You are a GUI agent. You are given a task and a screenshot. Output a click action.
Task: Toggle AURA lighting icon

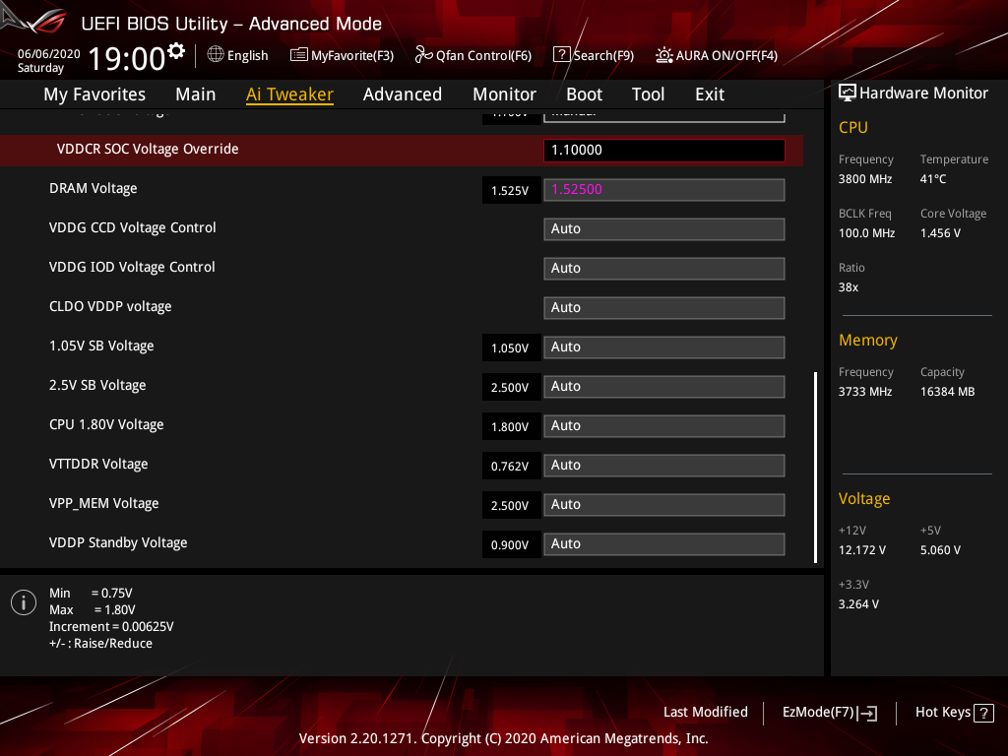pyautogui.click(x=664, y=55)
